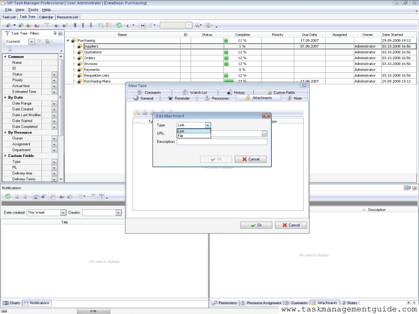Pin the Task Tree - Filters panel
Screen dimensions: 419x314
tap(55, 33)
